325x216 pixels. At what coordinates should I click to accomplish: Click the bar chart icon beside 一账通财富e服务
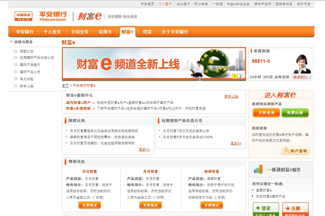coord(258,170)
